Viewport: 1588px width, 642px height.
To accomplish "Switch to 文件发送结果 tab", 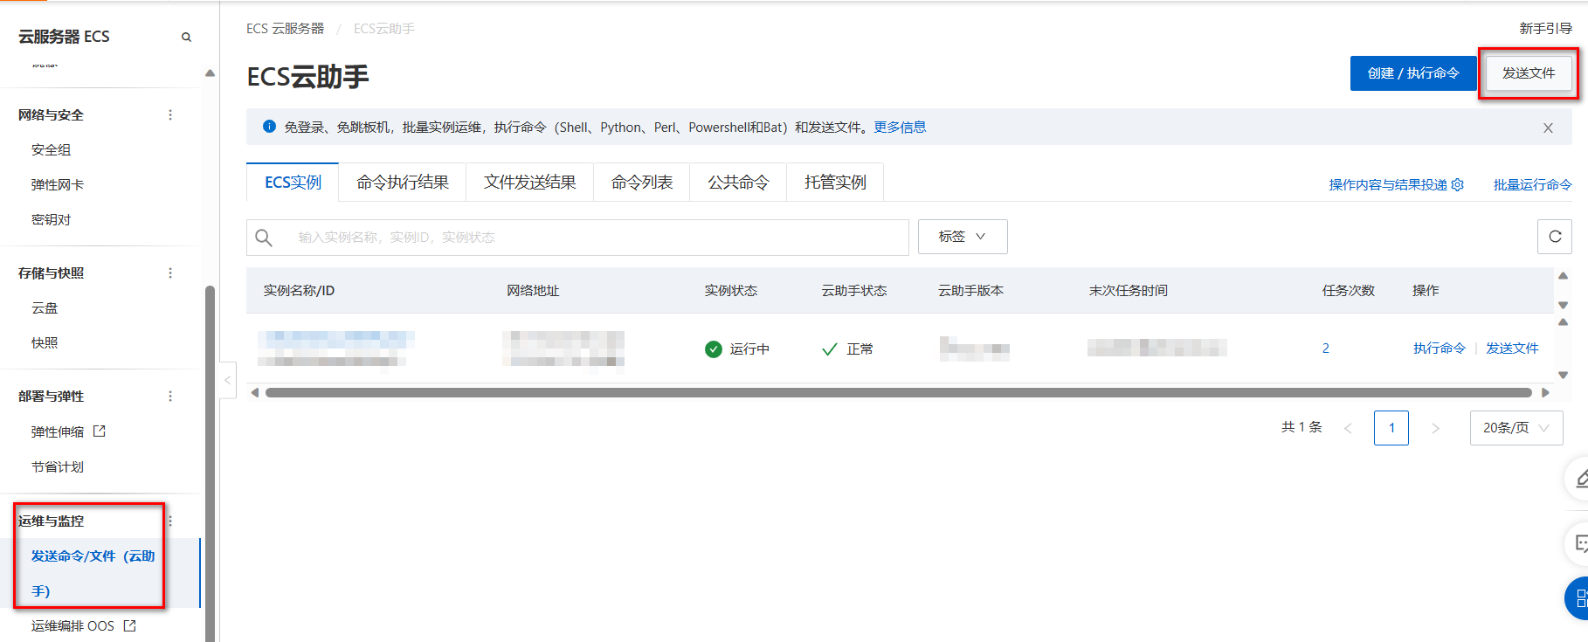I will [x=530, y=182].
